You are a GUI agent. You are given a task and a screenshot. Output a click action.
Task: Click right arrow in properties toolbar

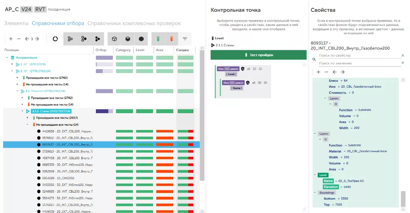343,72
